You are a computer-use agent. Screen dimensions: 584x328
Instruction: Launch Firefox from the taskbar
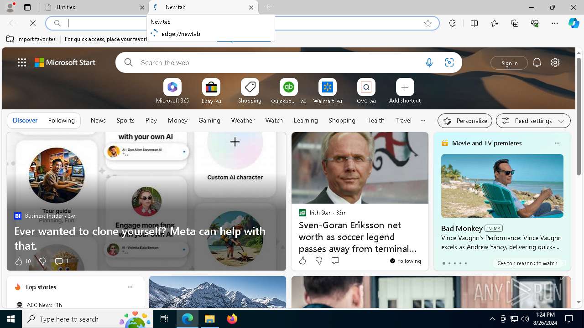point(232,319)
